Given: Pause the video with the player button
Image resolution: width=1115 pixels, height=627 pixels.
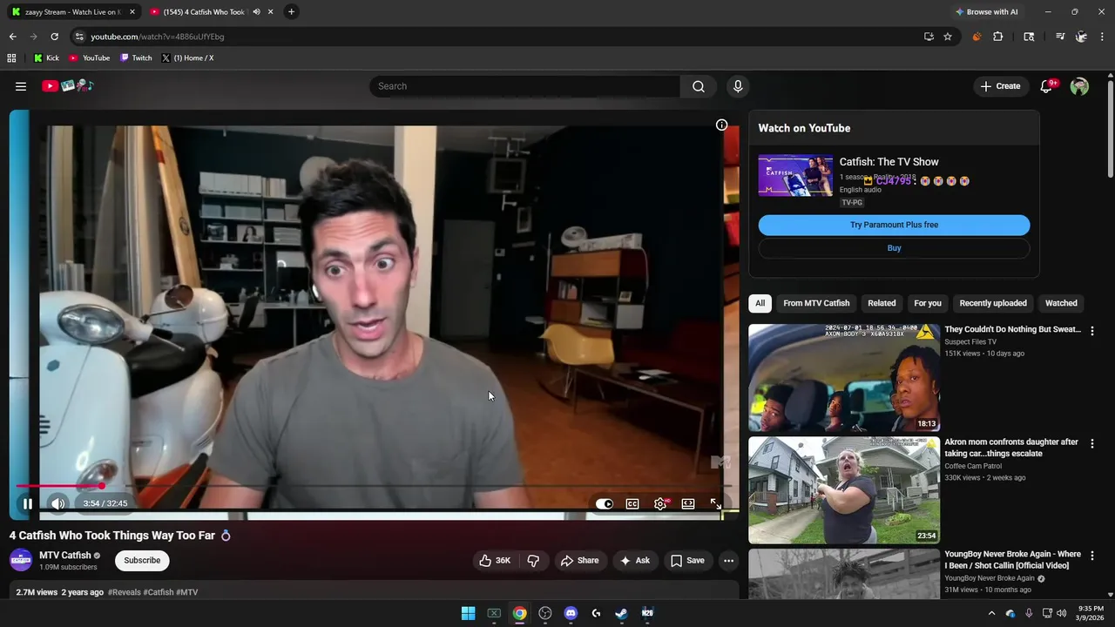Looking at the screenshot, I should 28,503.
